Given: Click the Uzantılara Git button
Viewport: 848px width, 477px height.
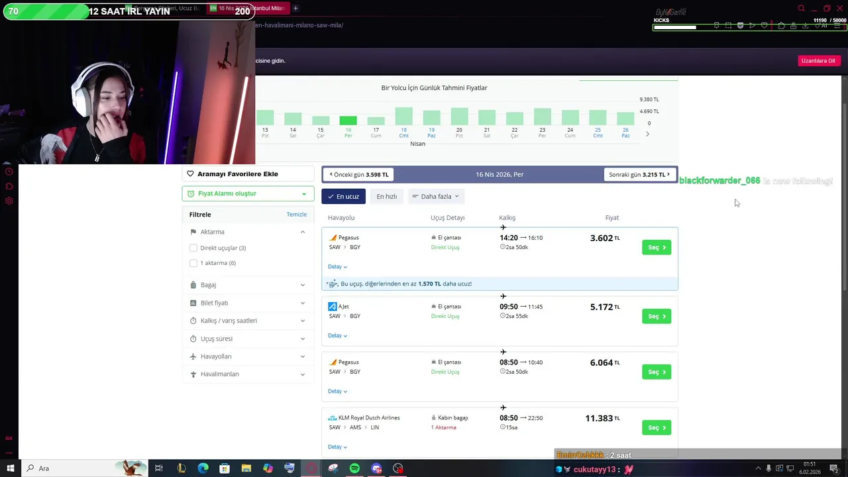Looking at the screenshot, I should [x=819, y=61].
